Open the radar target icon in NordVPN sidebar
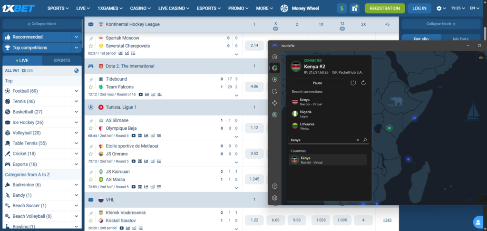Image resolution: width=487 pixels, height=231 pixels. tap(274, 115)
